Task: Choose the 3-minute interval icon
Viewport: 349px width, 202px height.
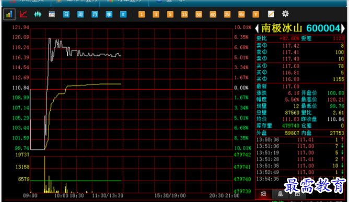Action: (156, 15)
